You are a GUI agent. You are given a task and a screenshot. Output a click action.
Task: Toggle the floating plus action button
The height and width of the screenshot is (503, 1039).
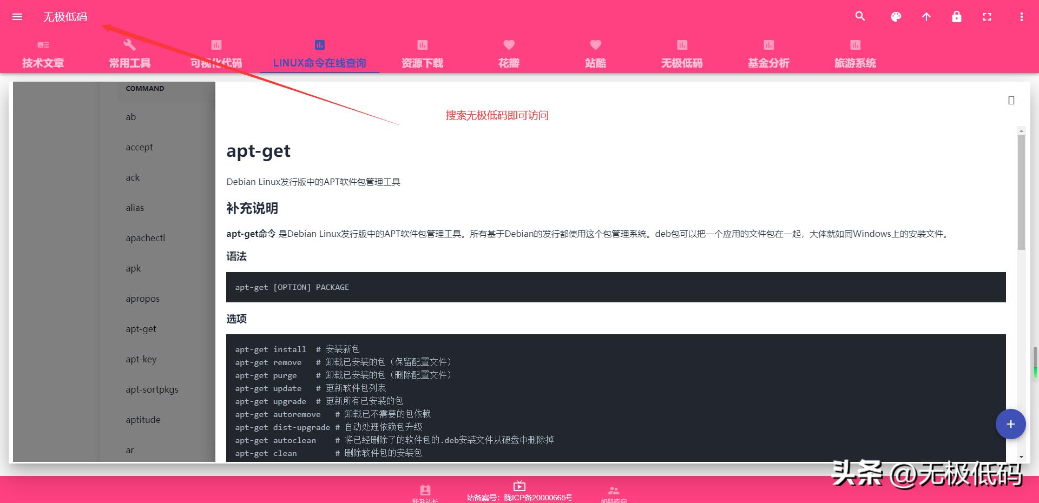click(x=1010, y=424)
